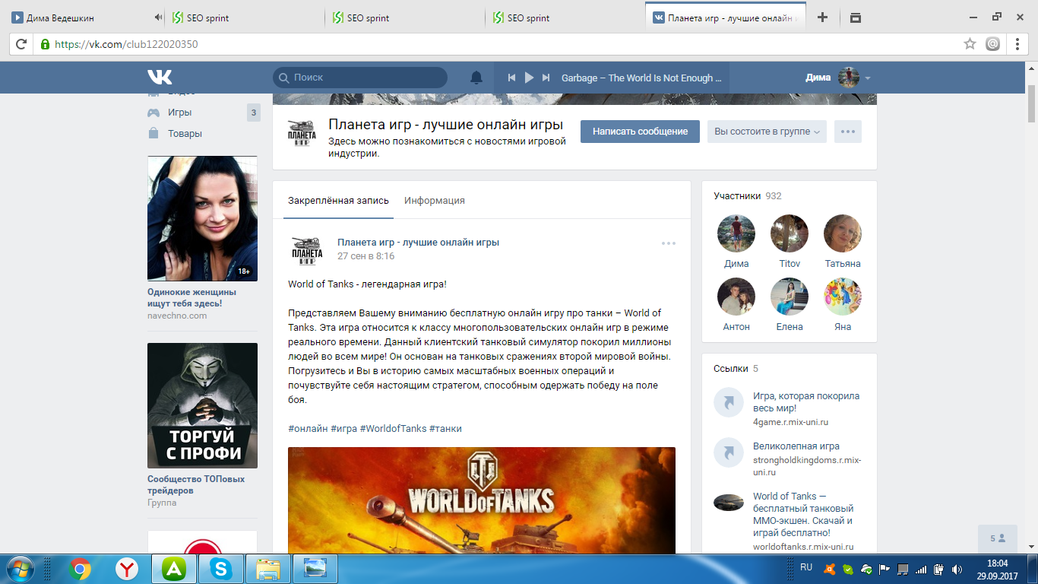Click member avatar Яна

843,297
